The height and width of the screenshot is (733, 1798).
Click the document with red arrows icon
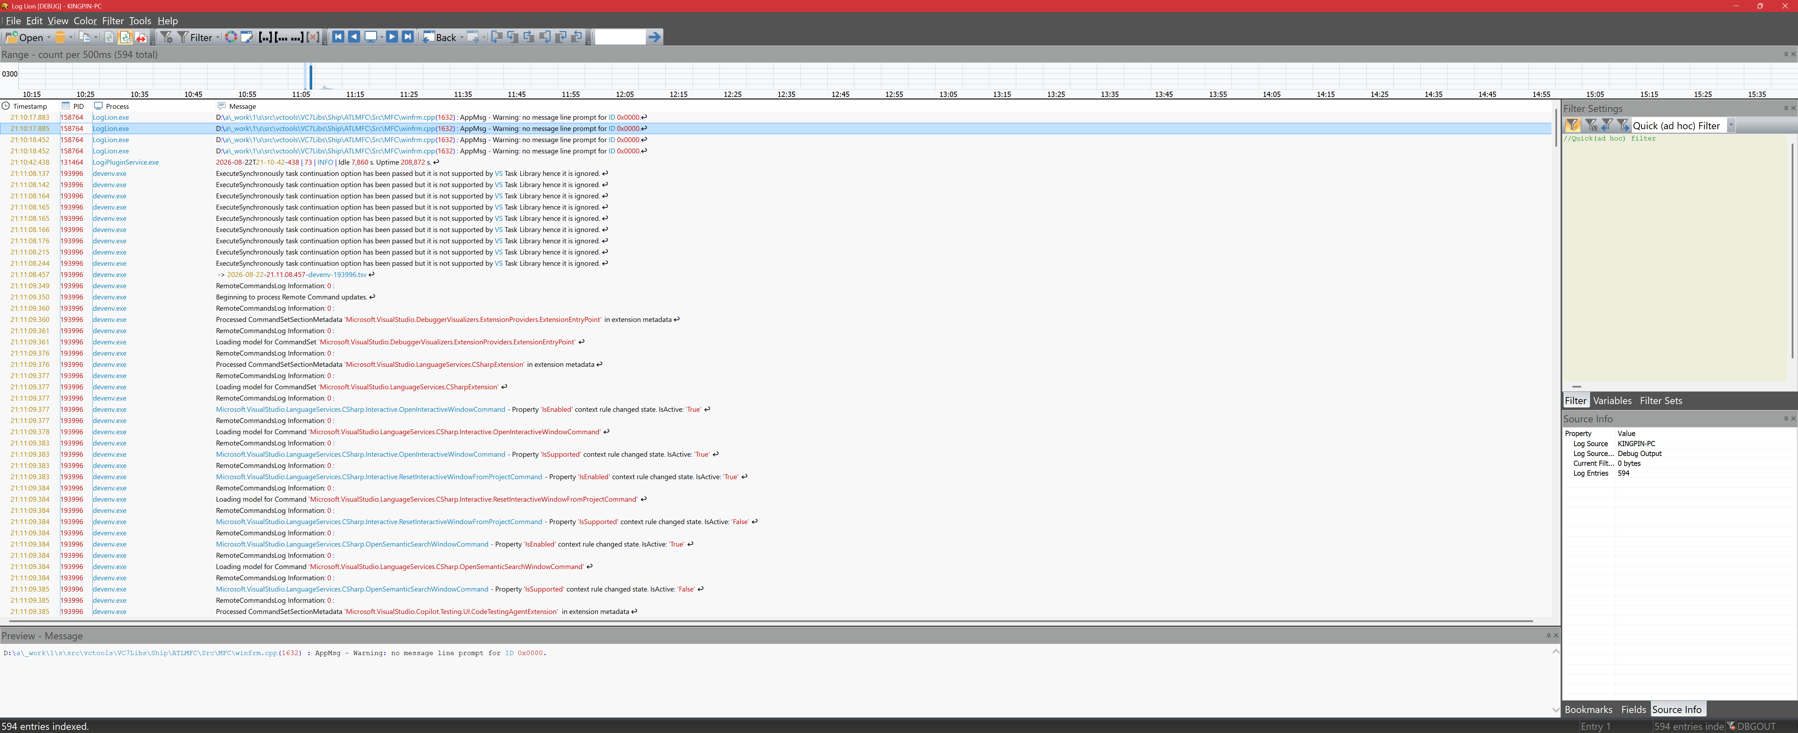141,37
